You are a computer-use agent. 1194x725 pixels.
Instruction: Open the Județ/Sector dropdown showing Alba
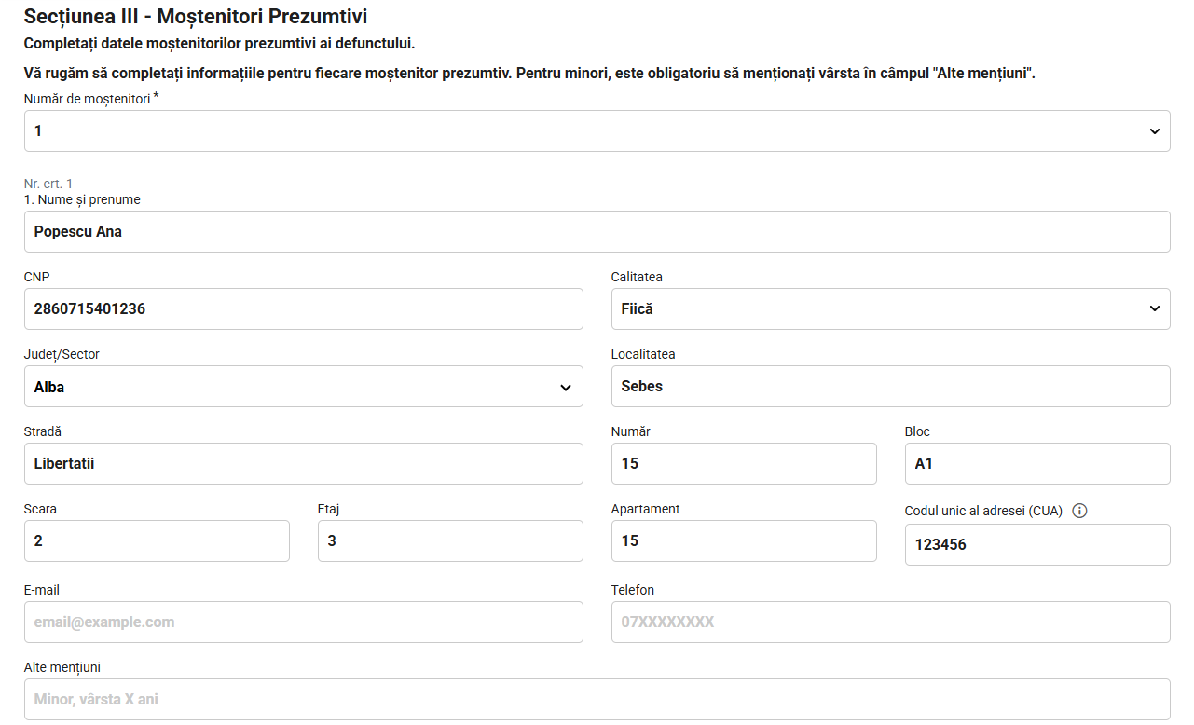304,387
